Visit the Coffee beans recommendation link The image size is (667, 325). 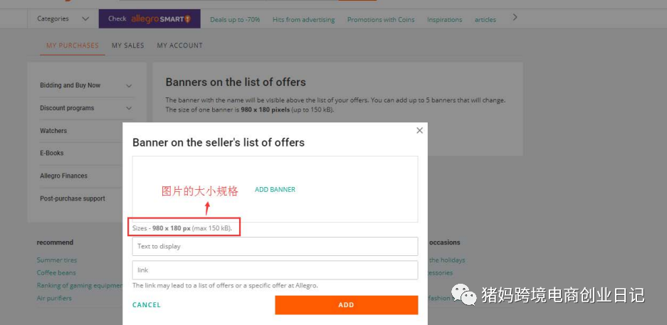[x=56, y=273]
